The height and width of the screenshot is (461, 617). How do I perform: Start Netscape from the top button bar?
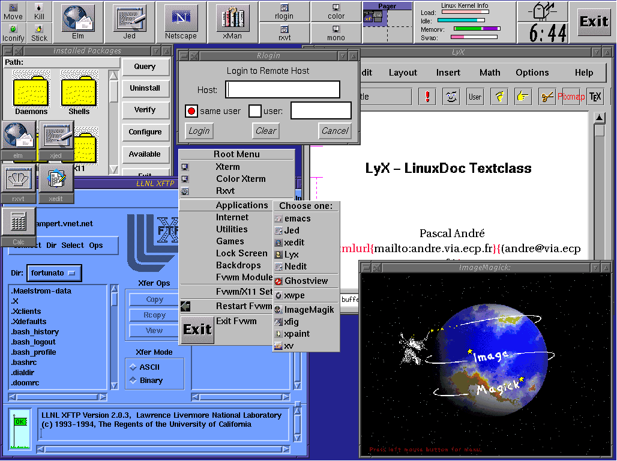click(181, 22)
